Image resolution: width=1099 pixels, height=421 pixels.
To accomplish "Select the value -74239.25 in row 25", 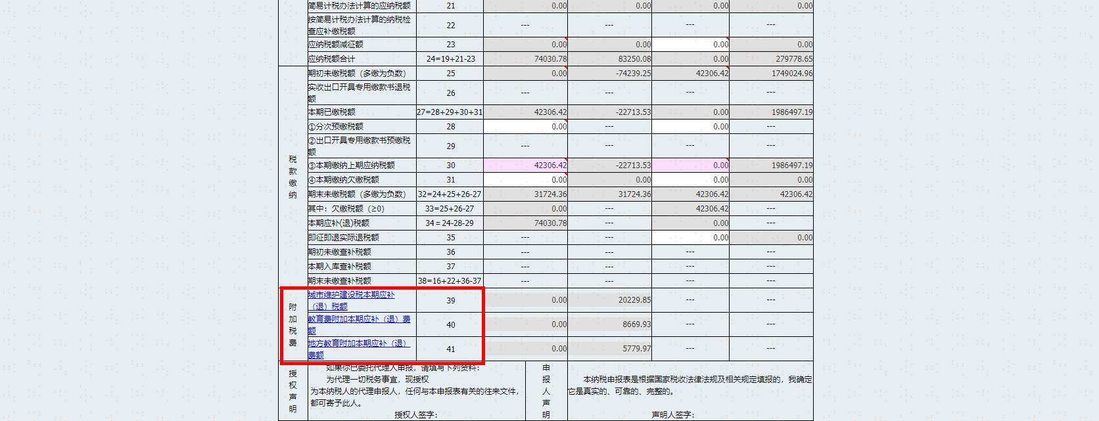I will (x=633, y=73).
